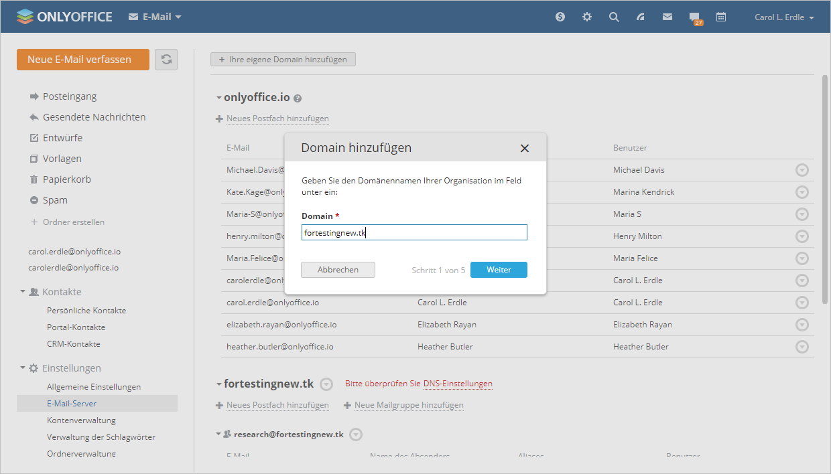Select account carolerdle@onlyoffice.io in sidebar
Image resolution: width=831 pixels, height=474 pixels.
(73, 267)
